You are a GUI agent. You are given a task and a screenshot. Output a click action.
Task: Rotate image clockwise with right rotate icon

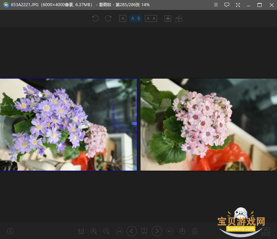coord(108,18)
